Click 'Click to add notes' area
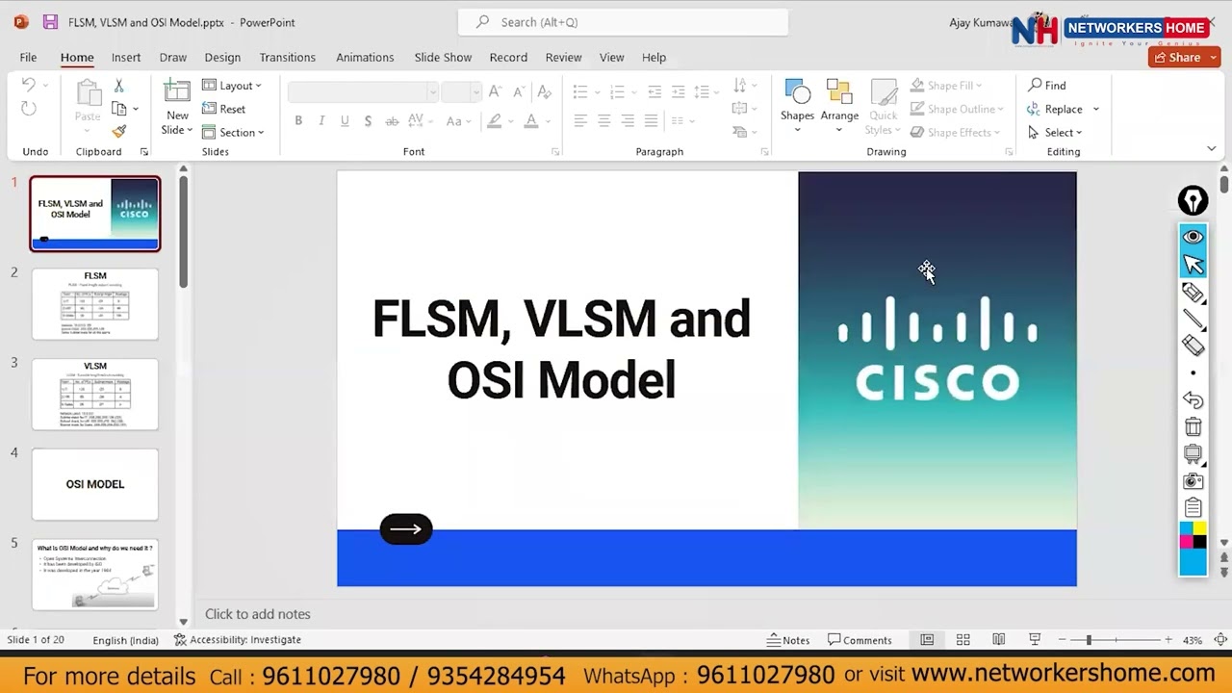Screen dimensions: 1232x693 (x=257, y=614)
